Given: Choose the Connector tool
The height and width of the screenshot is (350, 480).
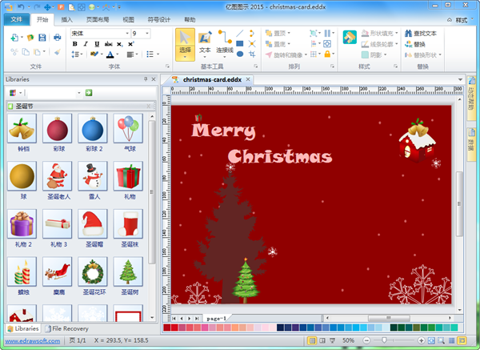Looking at the screenshot, I should [x=225, y=44].
